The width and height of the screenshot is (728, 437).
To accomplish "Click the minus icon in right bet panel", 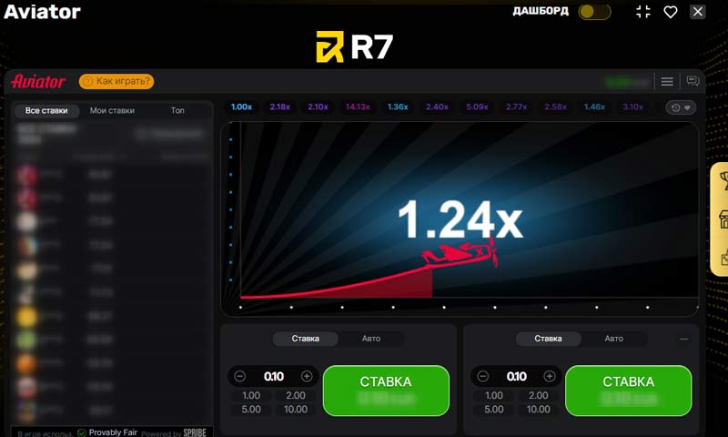I will click(x=483, y=377).
